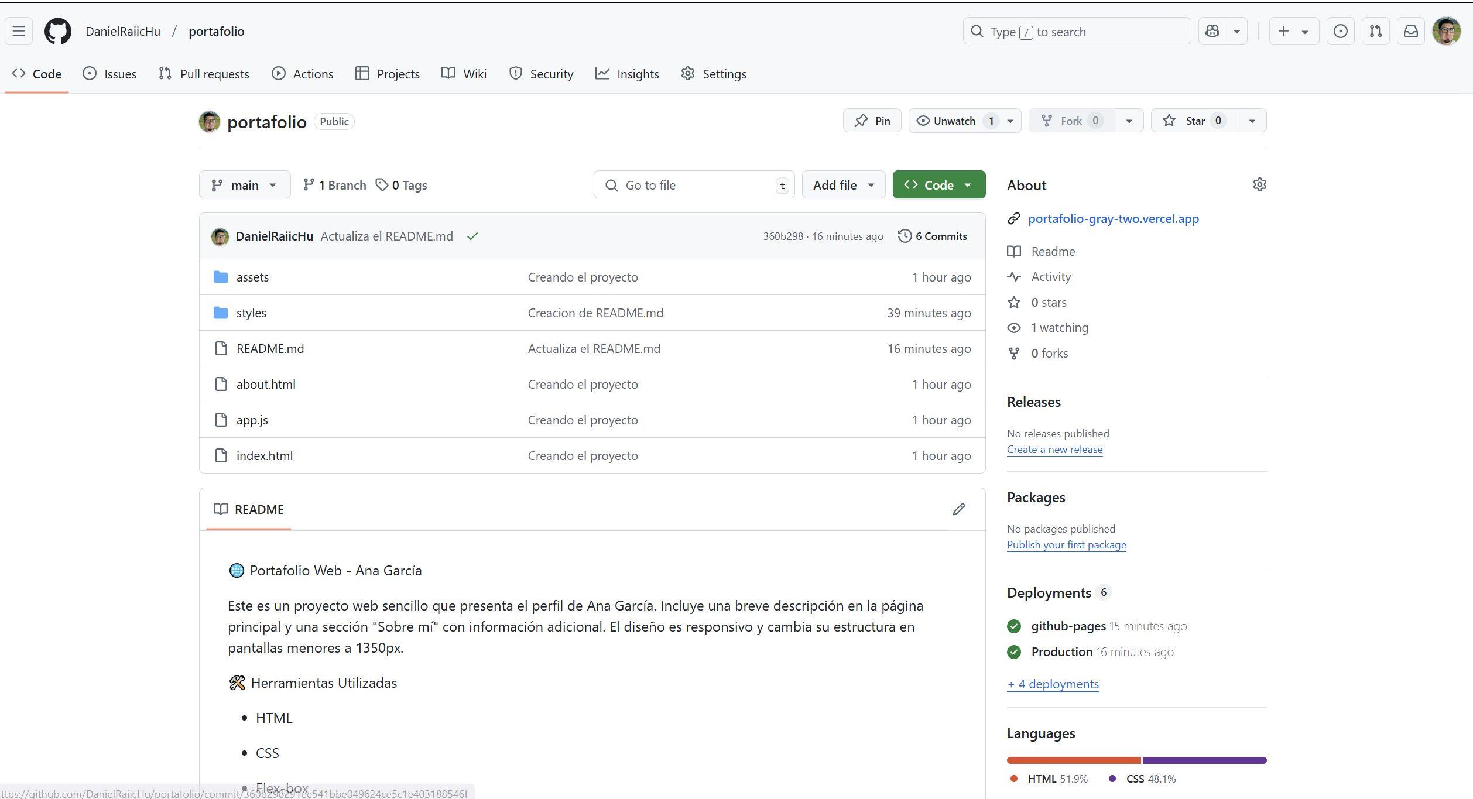
Task: Open the DanielRaiicHu commit author link
Action: [274, 236]
